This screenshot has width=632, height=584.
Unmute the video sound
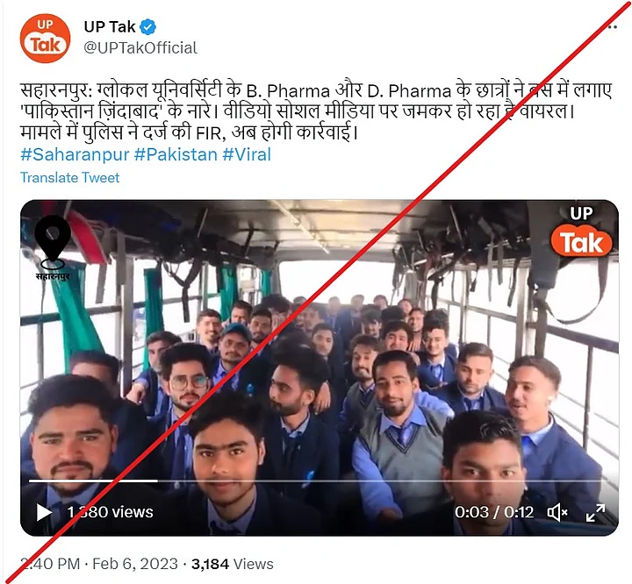[557, 512]
